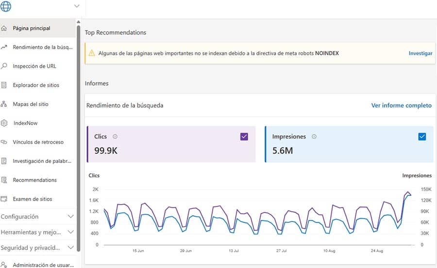Click the home icon beside Página principal
This screenshot has width=437, height=268.
point(4,29)
